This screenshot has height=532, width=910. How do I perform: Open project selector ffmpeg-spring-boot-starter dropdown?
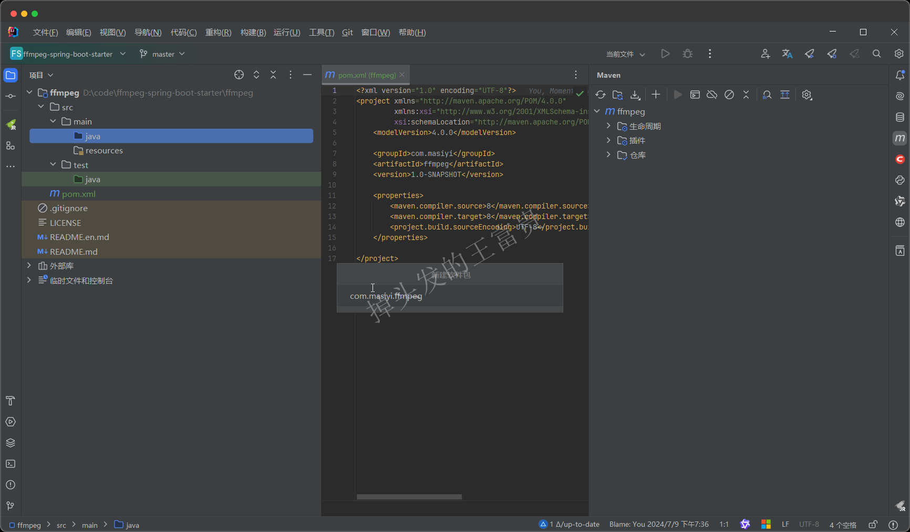68,54
